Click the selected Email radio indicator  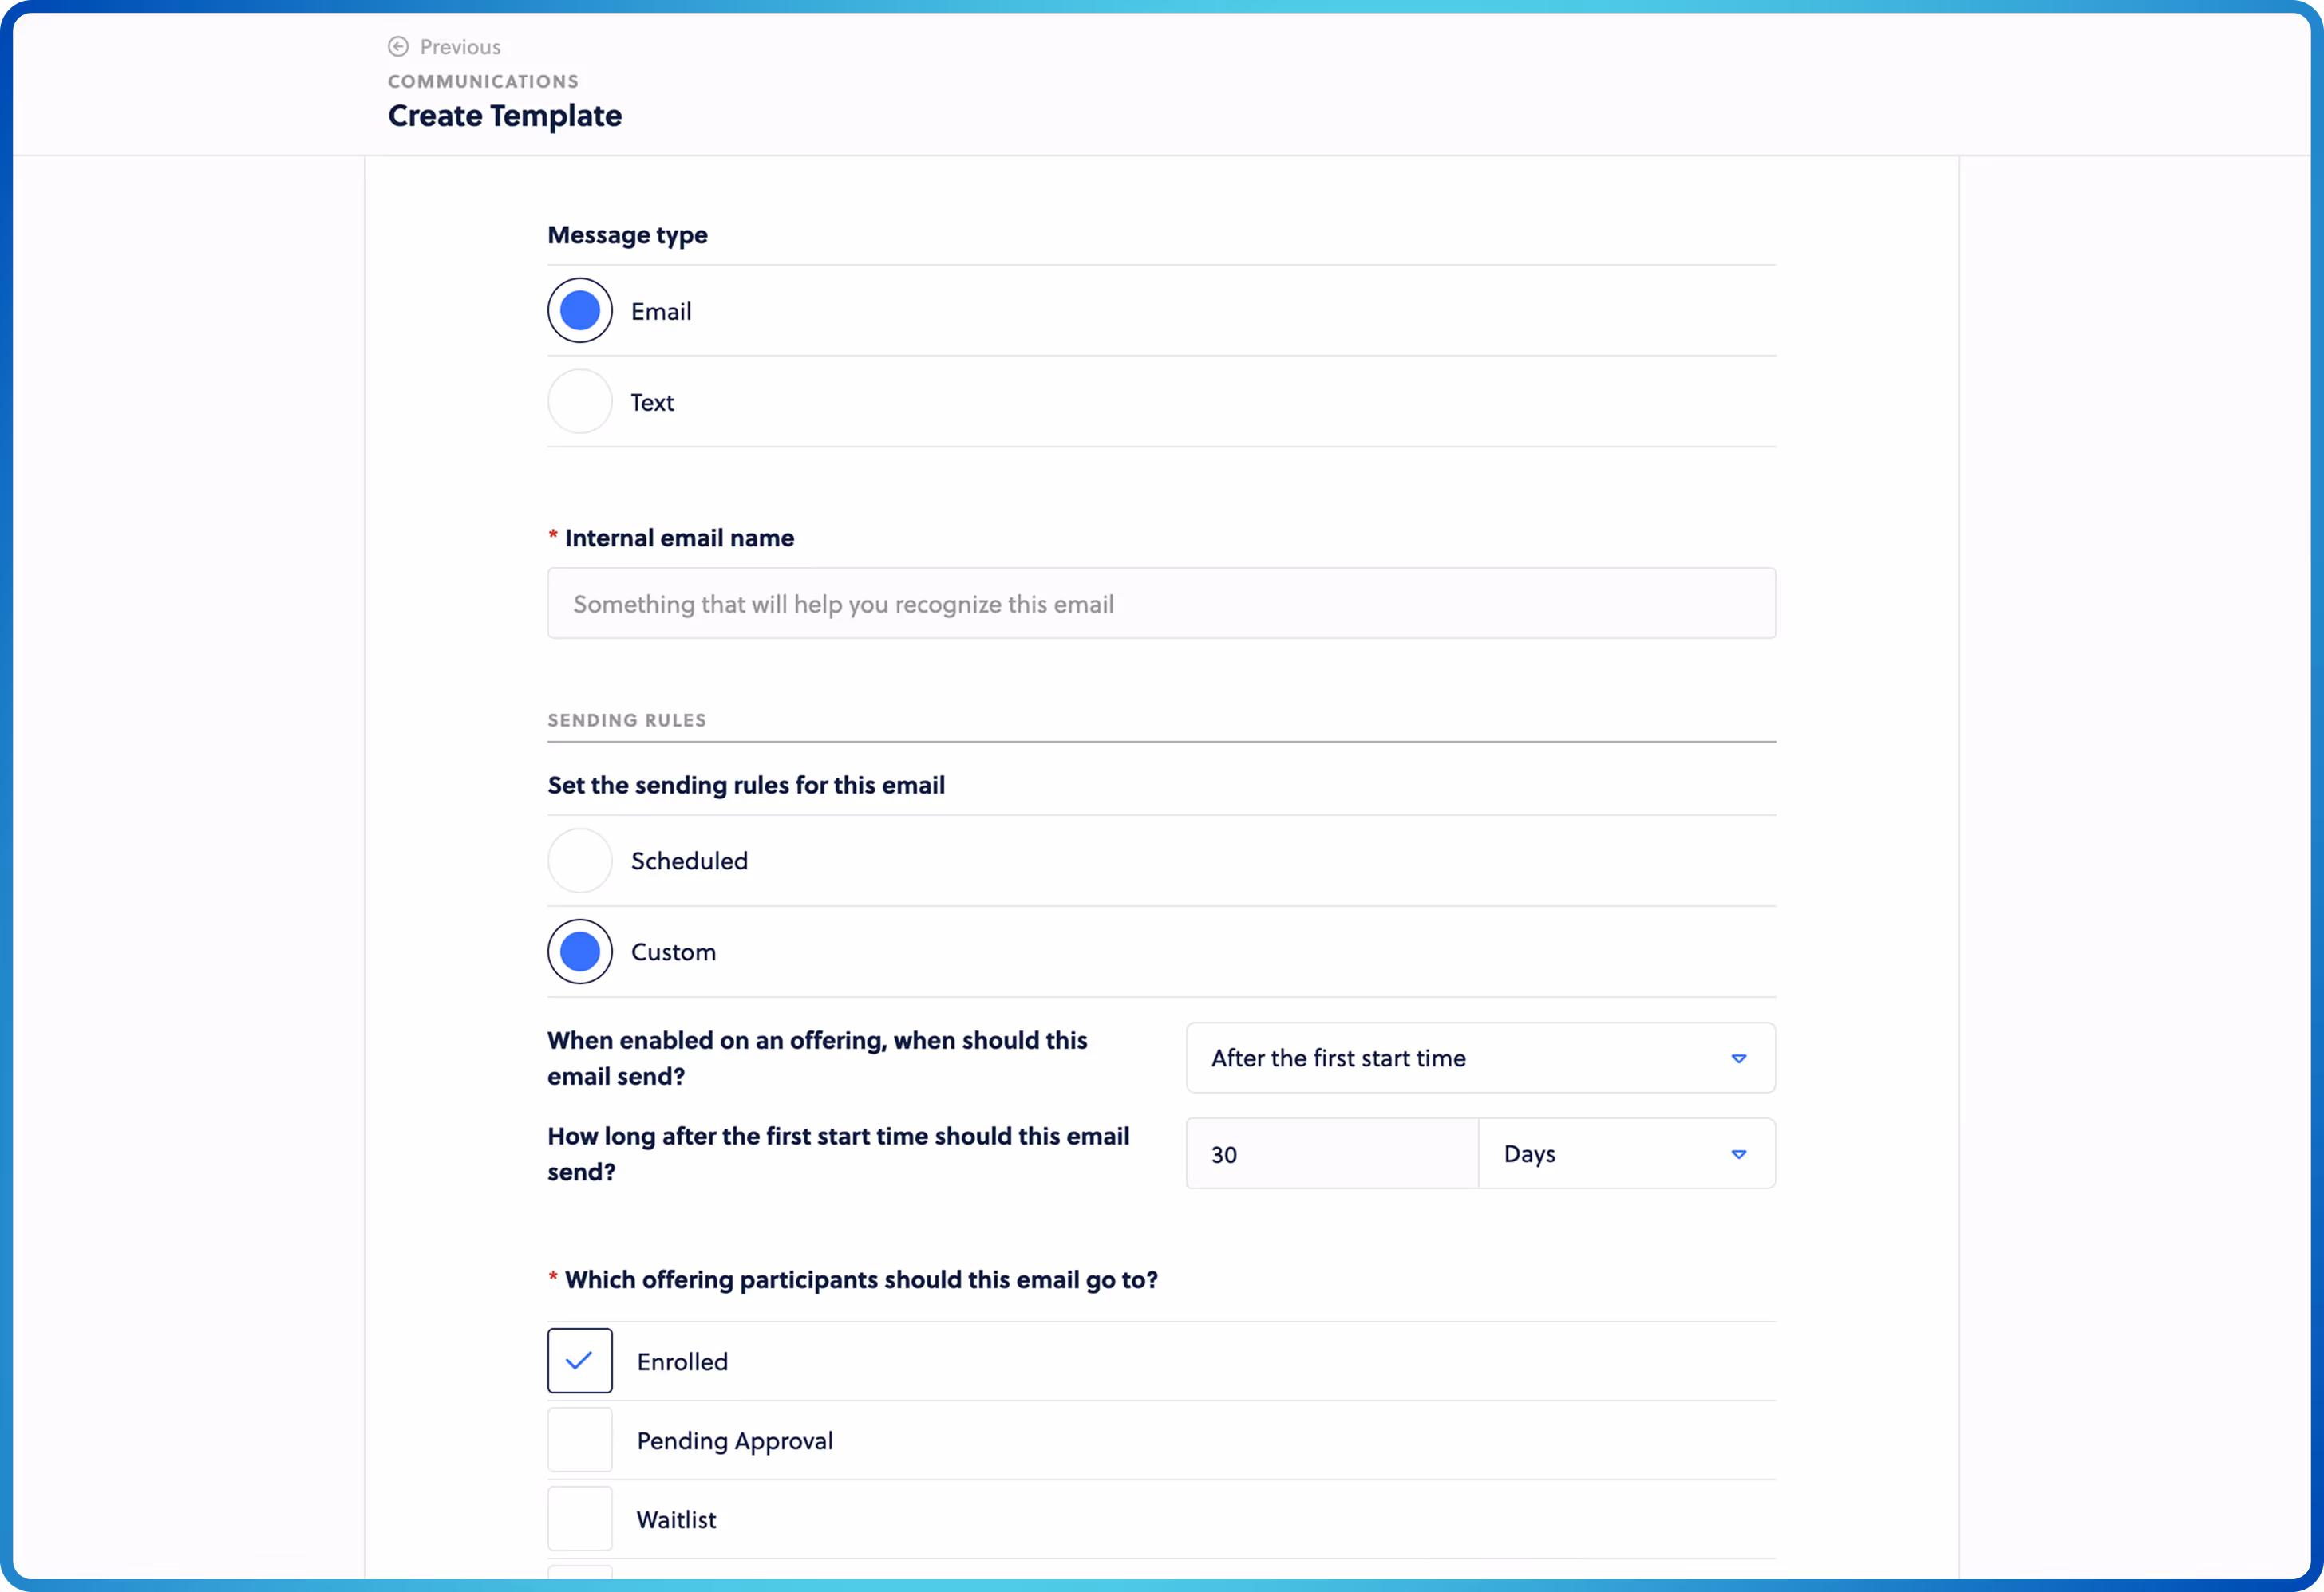point(579,309)
